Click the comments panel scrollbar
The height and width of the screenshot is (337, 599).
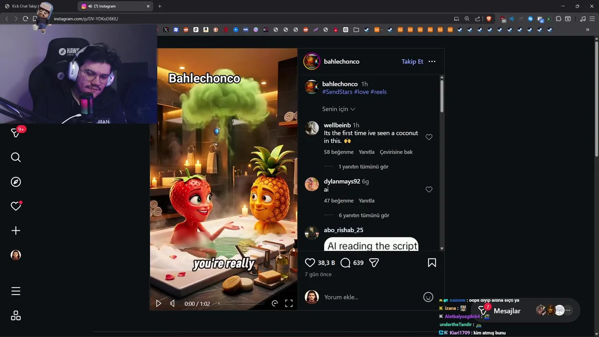[x=442, y=96]
